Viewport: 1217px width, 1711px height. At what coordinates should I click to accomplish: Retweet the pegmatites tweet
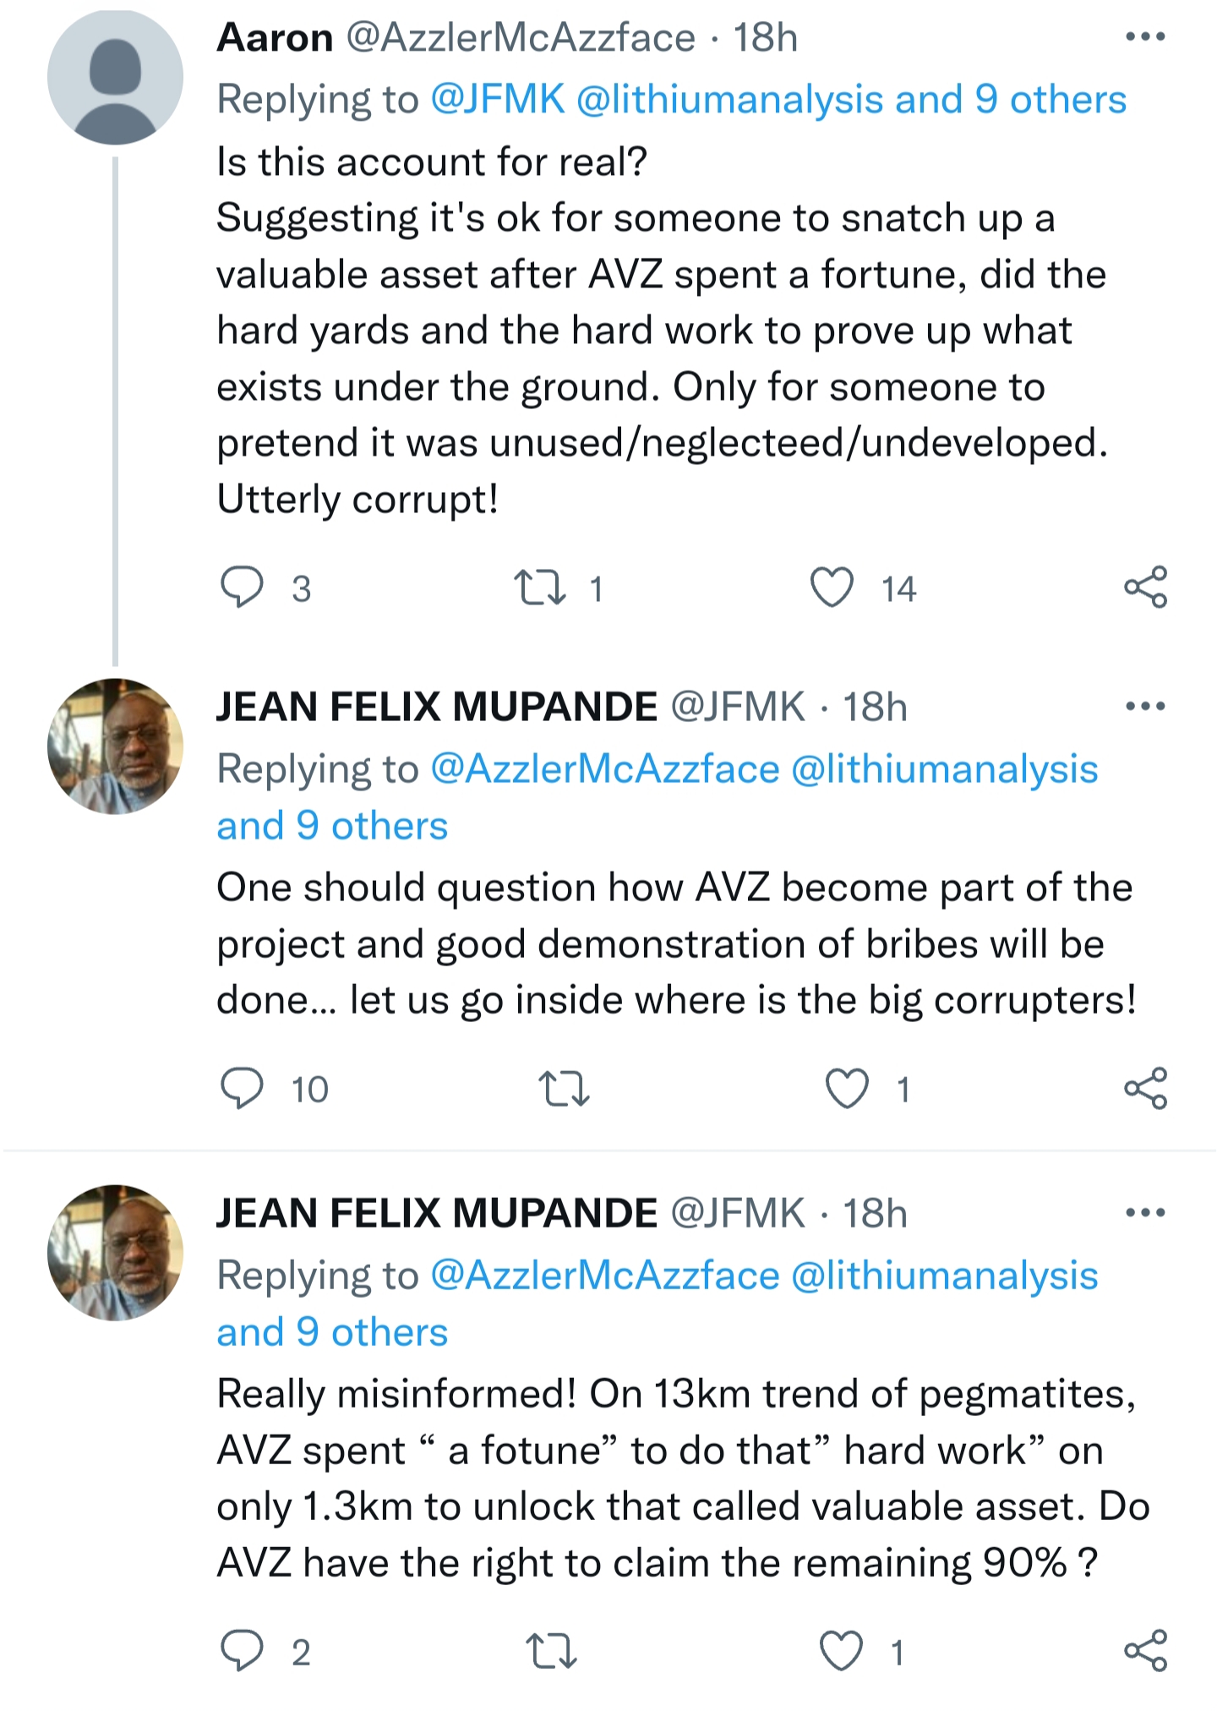click(551, 1651)
